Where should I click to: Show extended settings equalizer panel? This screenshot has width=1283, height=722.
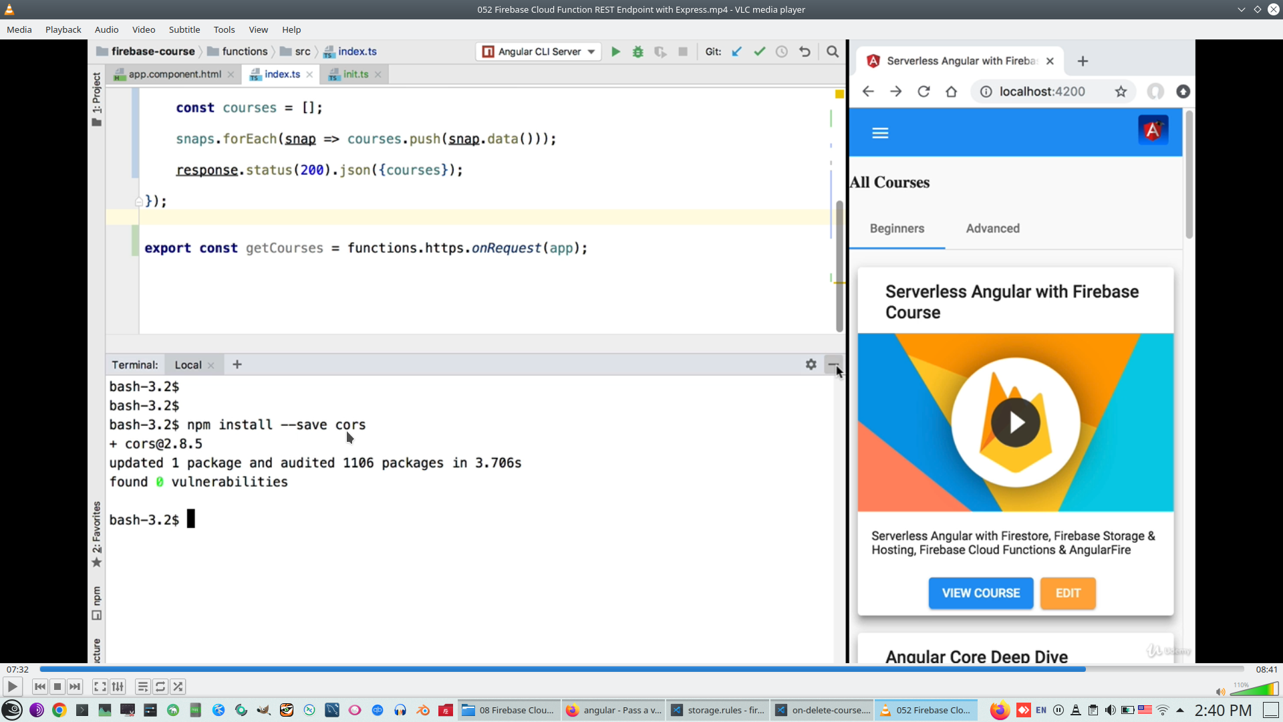pos(118,687)
